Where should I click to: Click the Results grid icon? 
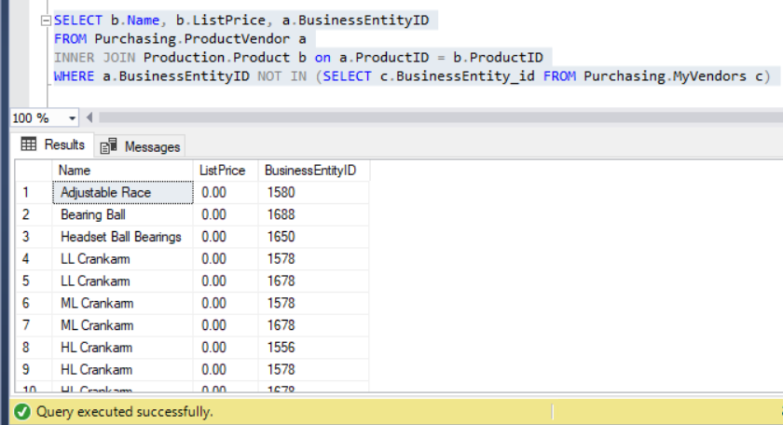(x=29, y=144)
